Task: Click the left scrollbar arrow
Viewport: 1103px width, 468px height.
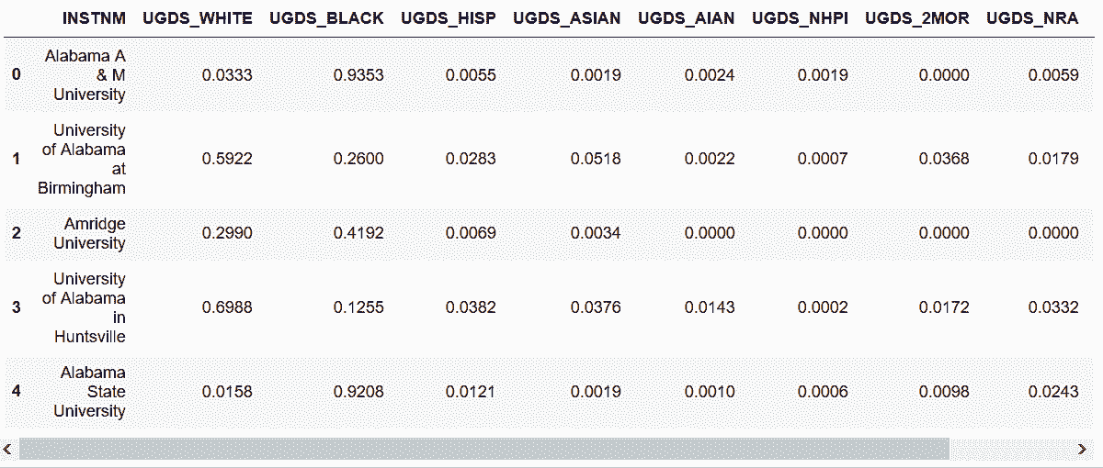Action: 8,449
